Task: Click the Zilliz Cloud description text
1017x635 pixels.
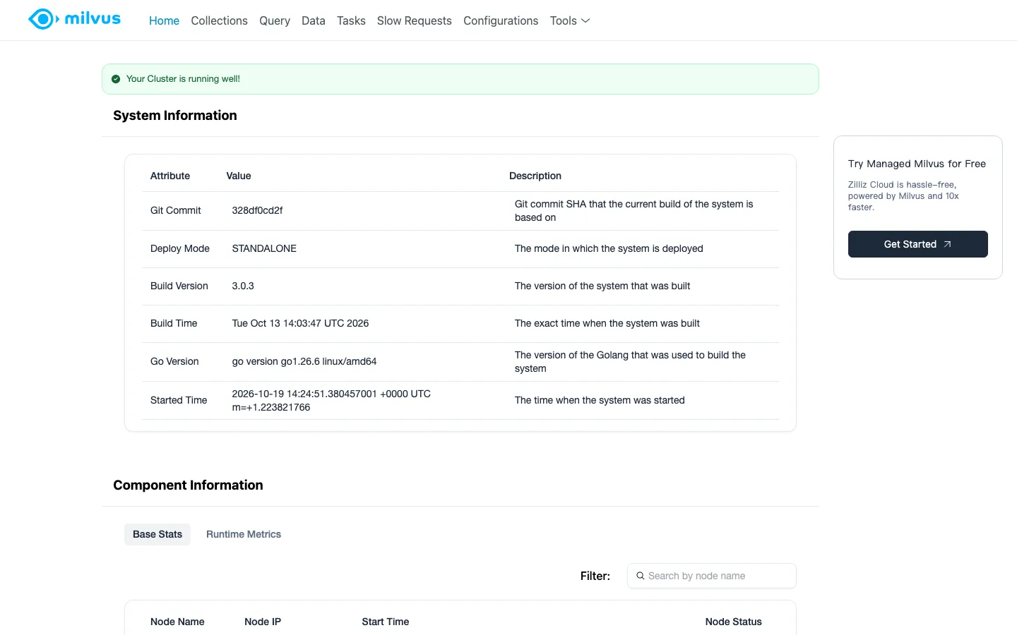Action: 904,196
